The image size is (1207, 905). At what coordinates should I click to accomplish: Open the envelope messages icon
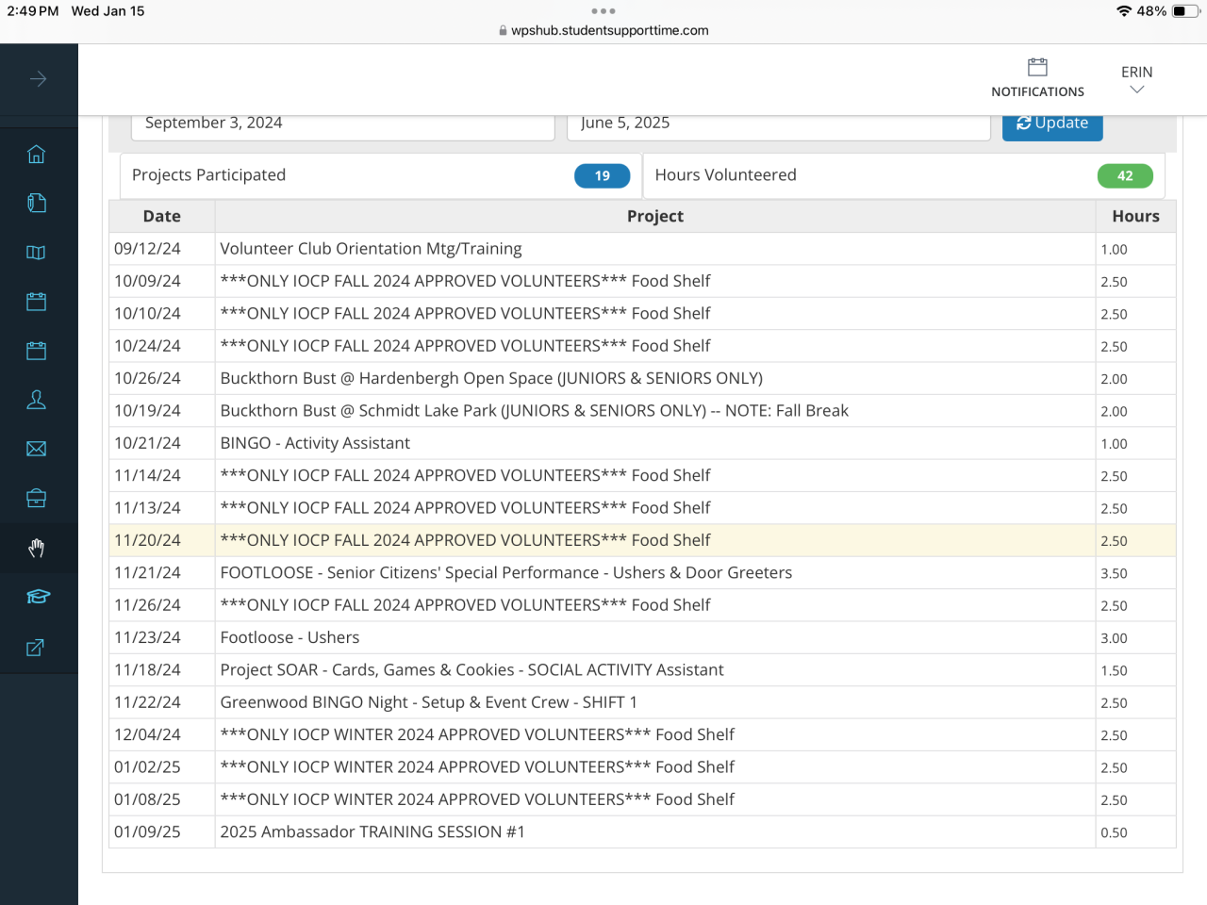click(37, 449)
